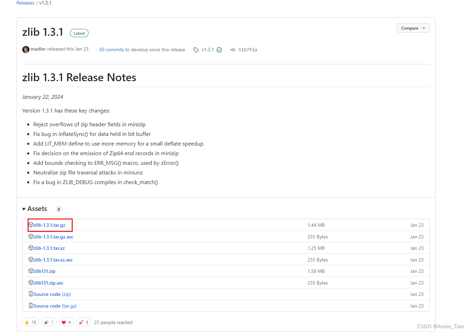
Task: Open madler's profile link
Action: tap(38, 49)
